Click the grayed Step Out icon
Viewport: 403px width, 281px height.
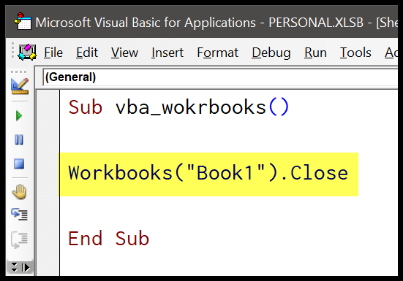pyautogui.click(x=19, y=239)
